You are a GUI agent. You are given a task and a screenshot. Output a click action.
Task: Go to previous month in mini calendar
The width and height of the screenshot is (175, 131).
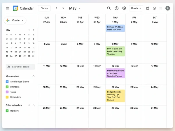pyautogui.click(x=29, y=30)
